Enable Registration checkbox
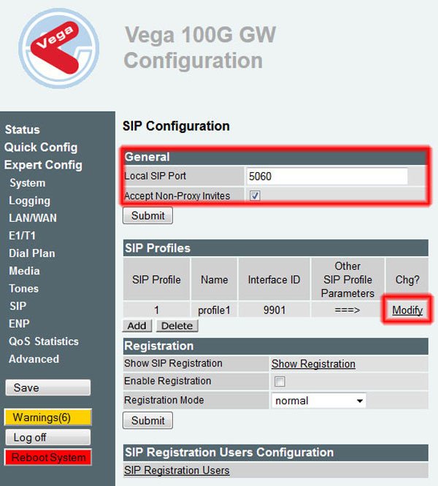Image resolution: width=438 pixels, height=486 pixels. tap(280, 381)
